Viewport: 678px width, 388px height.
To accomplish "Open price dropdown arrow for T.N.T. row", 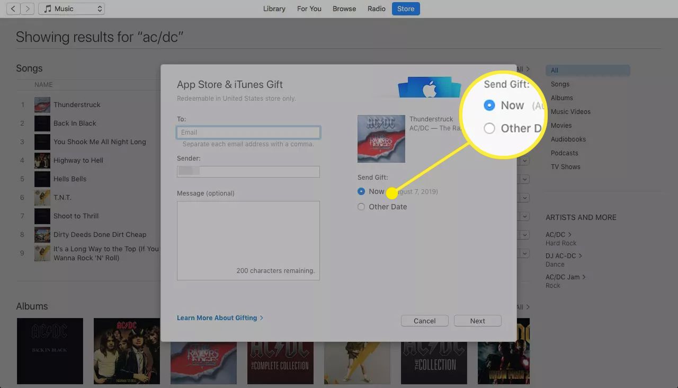I will 524,198.
